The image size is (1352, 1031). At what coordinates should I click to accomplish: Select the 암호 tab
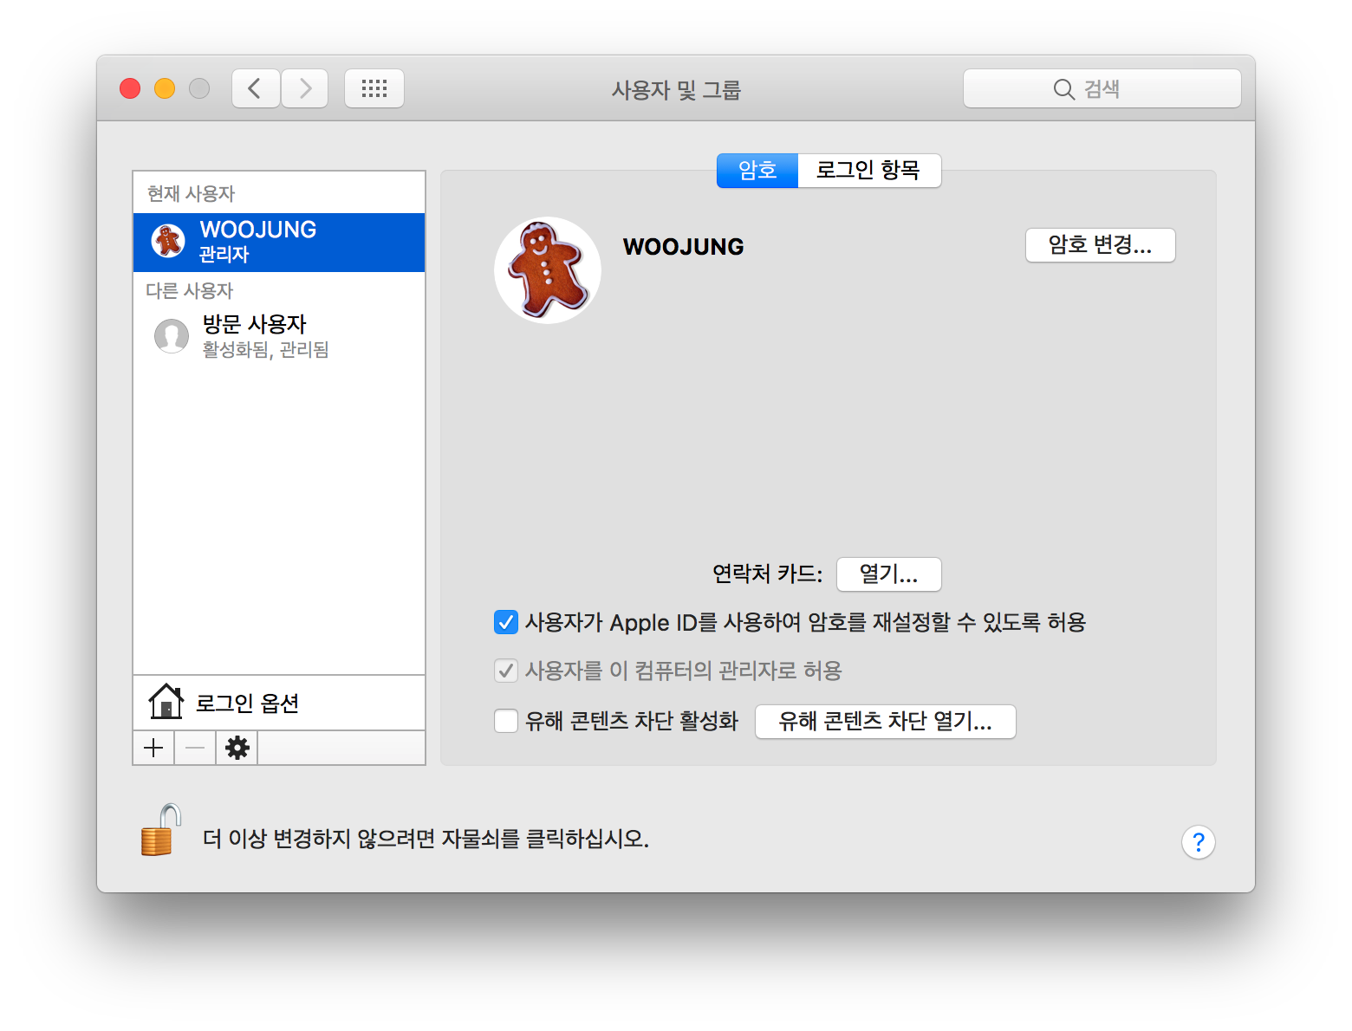pos(757,170)
